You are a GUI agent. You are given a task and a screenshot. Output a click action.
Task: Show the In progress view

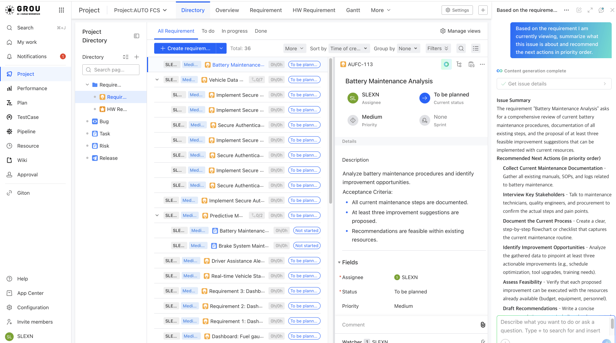point(235,31)
